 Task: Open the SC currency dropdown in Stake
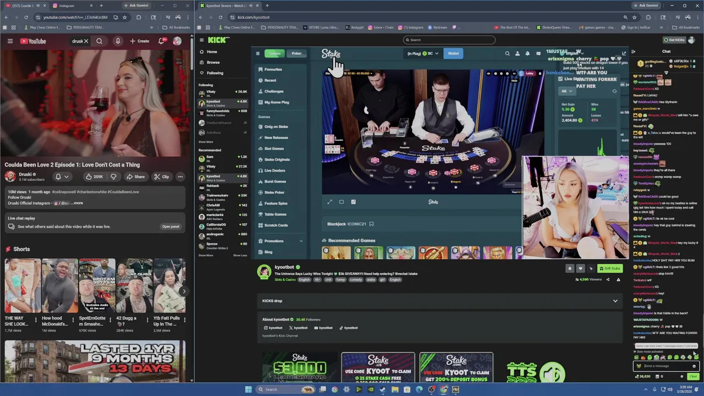tap(423, 53)
